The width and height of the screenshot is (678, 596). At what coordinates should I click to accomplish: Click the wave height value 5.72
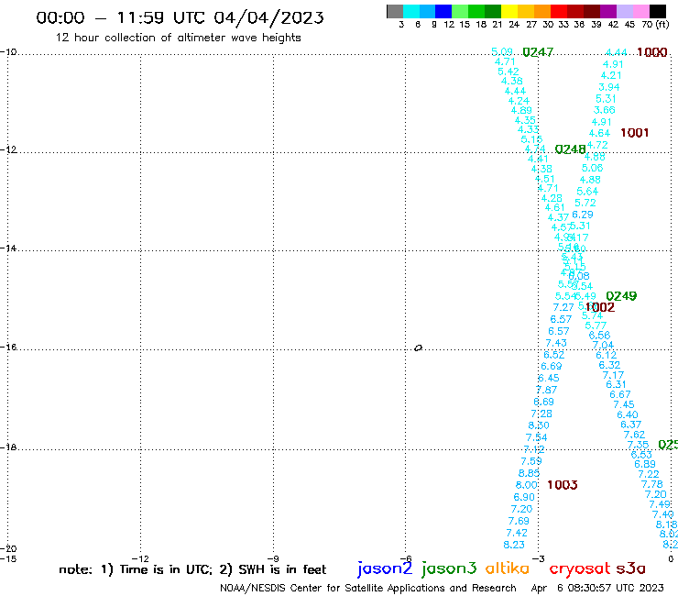click(585, 203)
